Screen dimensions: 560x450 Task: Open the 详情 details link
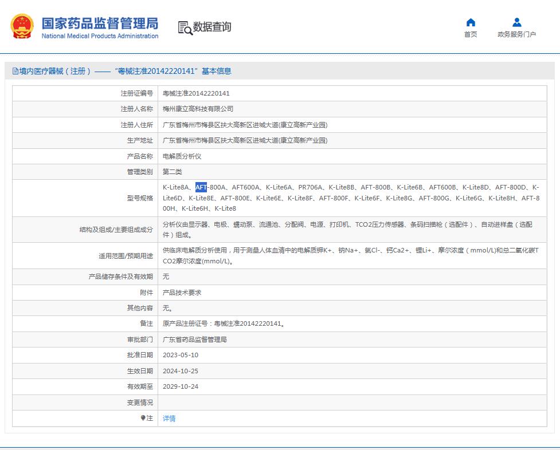tap(169, 419)
